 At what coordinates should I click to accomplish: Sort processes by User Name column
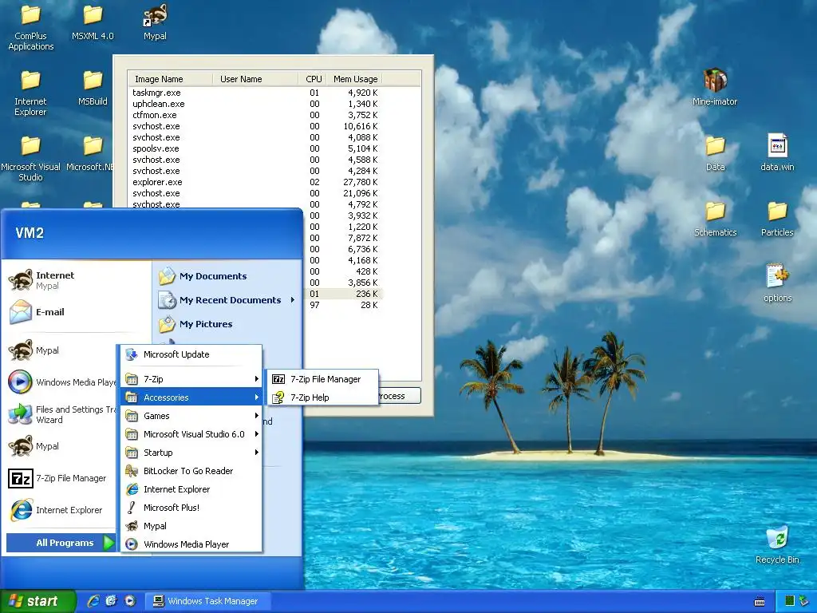(255, 79)
